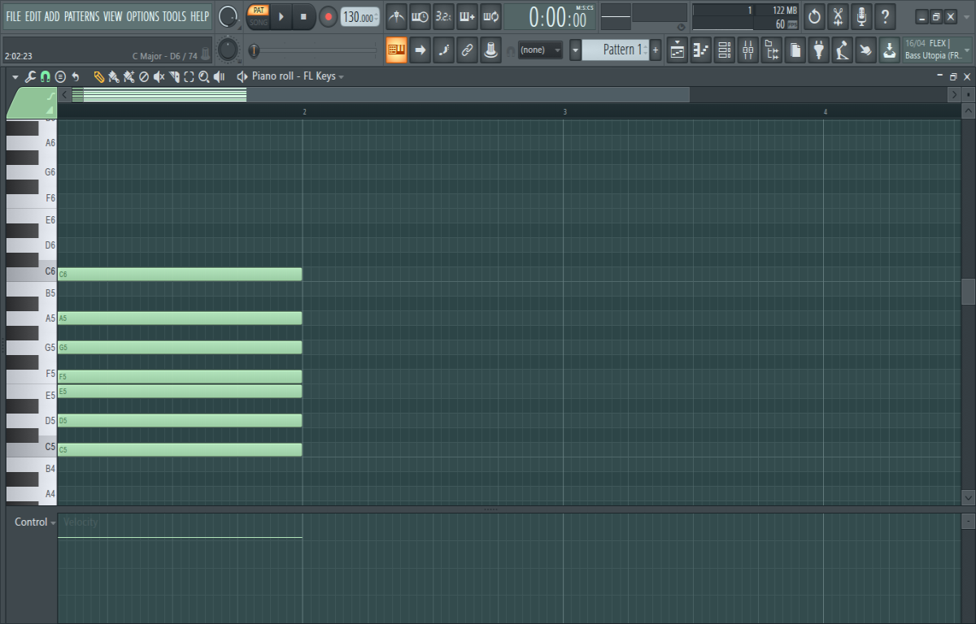Screen dimensions: 976x624
Task: Toggle typing keyboard to piano button
Action: [397, 50]
